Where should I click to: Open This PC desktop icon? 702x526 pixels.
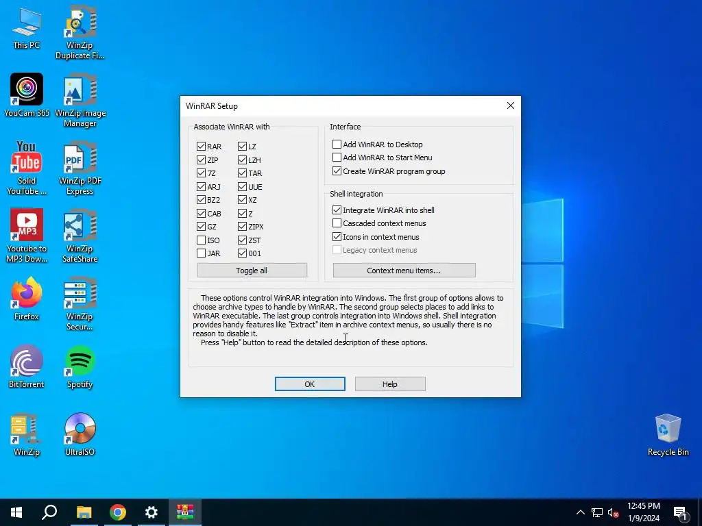tap(27, 27)
